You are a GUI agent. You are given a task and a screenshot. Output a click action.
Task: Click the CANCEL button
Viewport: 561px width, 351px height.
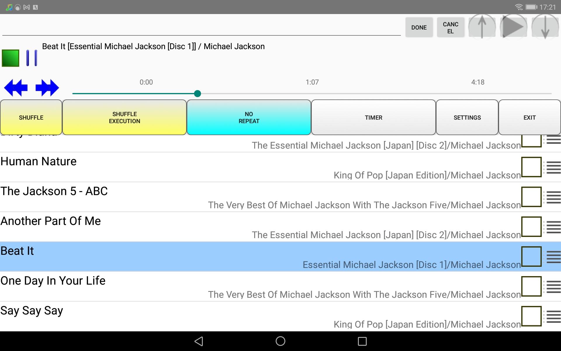(451, 27)
